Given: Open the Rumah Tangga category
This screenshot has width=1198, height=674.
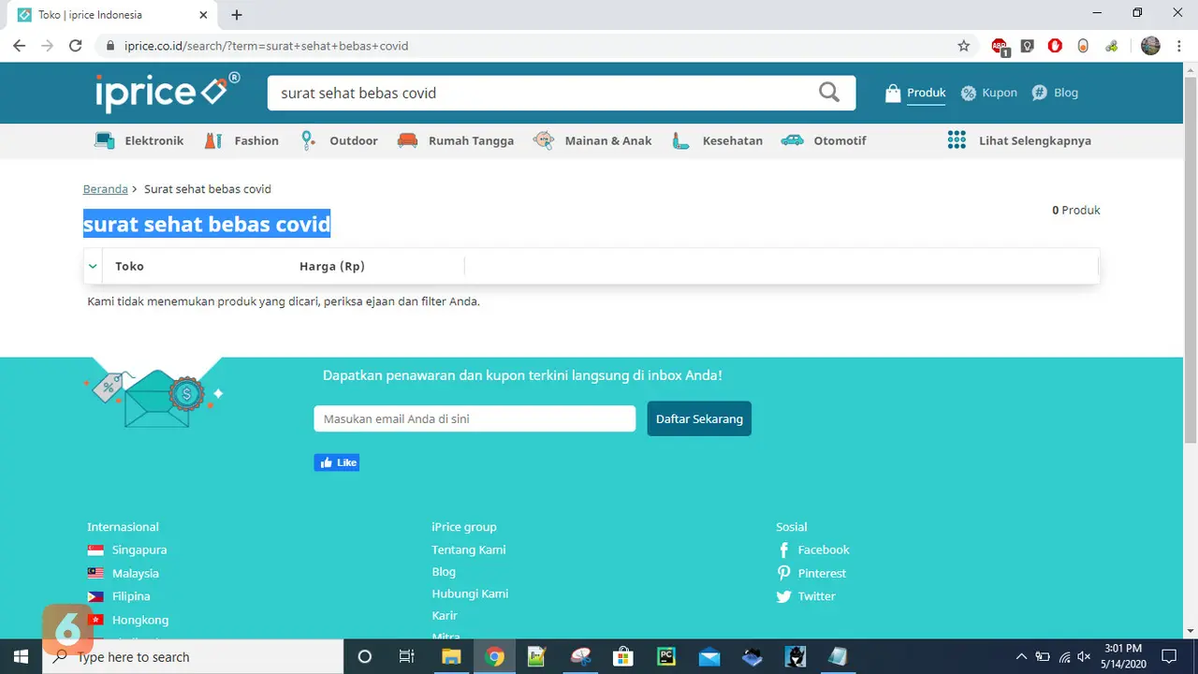Looking at the screenshot, I should (x=456, y=140).
